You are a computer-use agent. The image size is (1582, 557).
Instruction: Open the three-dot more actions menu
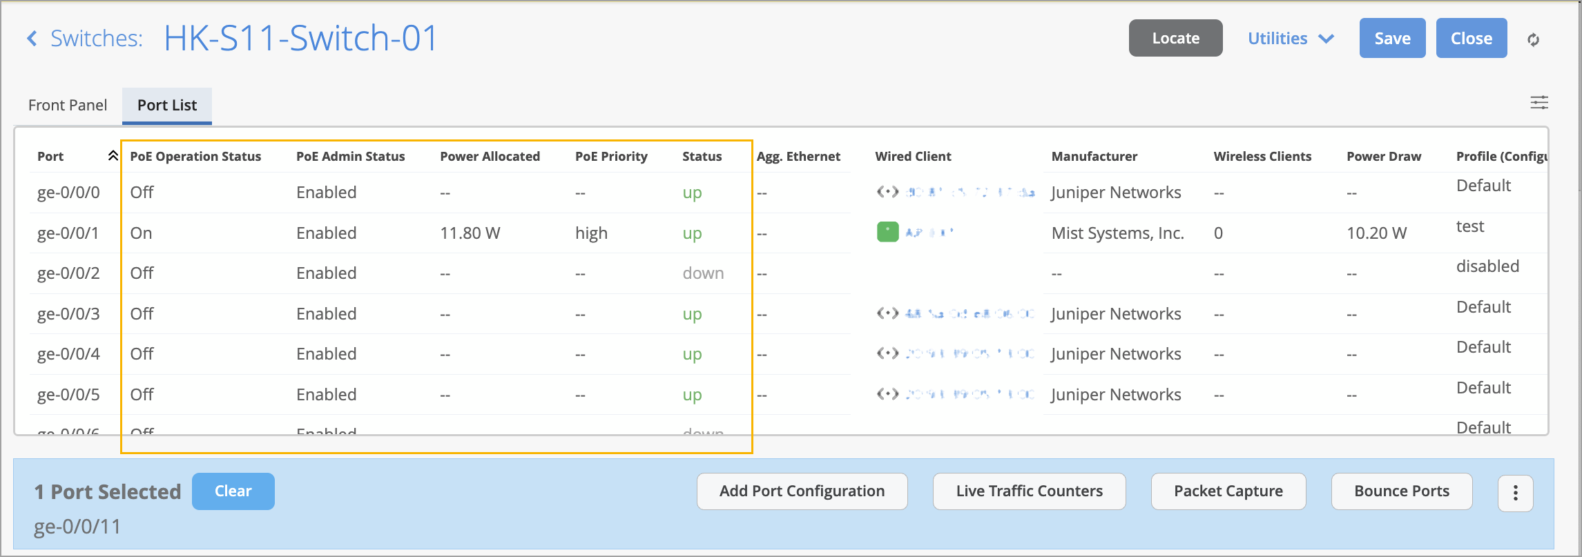coord(1515,492)
